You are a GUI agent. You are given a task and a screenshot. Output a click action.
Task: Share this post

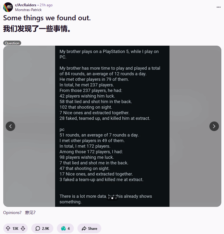coord(89,228)
